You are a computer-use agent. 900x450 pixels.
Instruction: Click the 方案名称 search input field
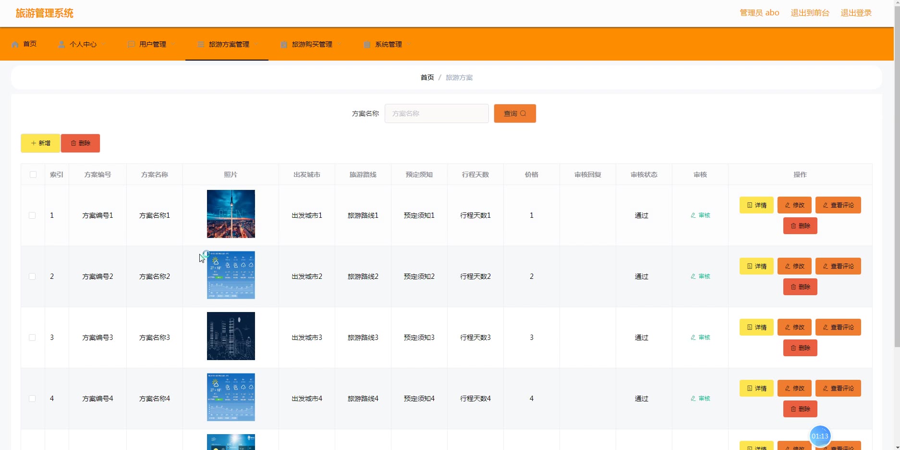pos(436,113)
